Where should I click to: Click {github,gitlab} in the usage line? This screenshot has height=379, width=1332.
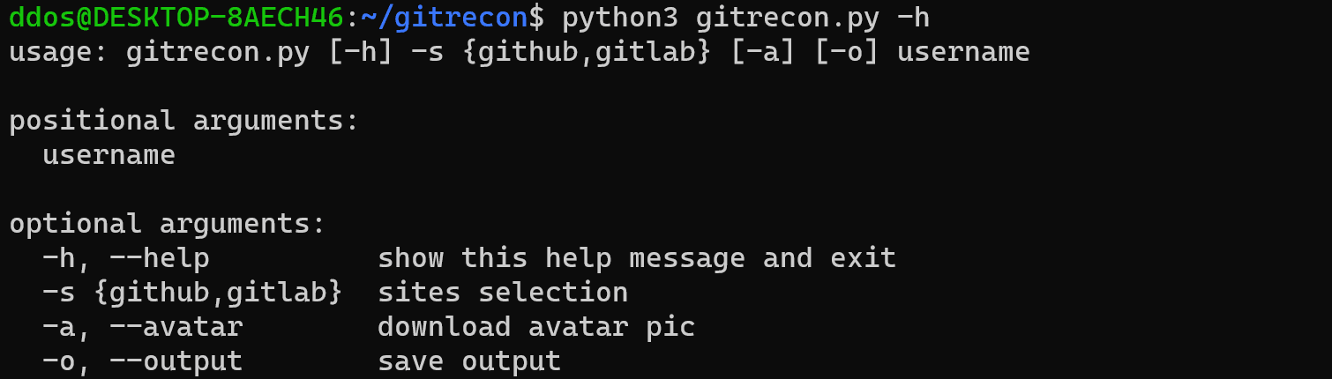pyautogui.click(x=586, y=52)
